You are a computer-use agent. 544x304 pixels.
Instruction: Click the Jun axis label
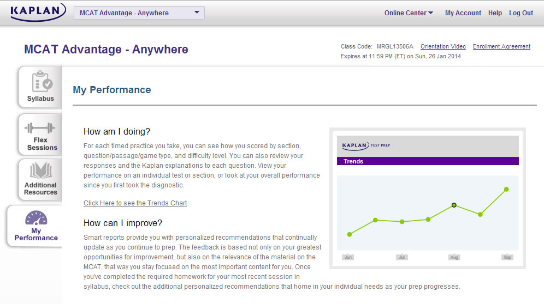(x=348, y=257)
